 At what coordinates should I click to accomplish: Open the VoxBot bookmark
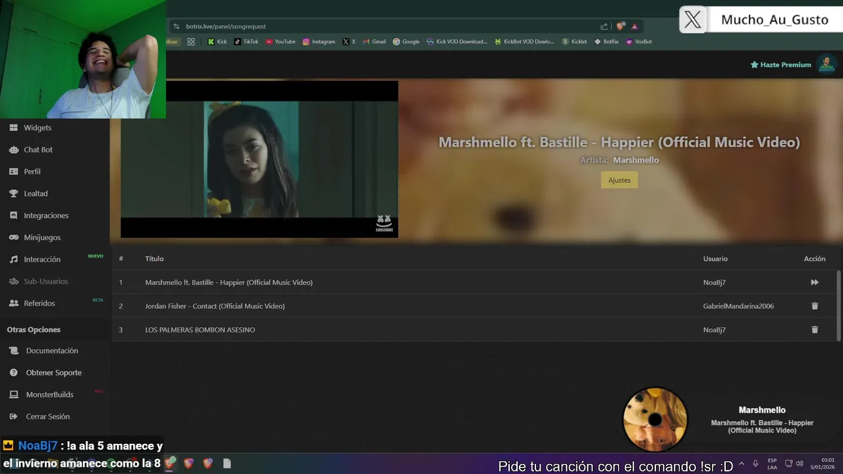click(639, 41)
